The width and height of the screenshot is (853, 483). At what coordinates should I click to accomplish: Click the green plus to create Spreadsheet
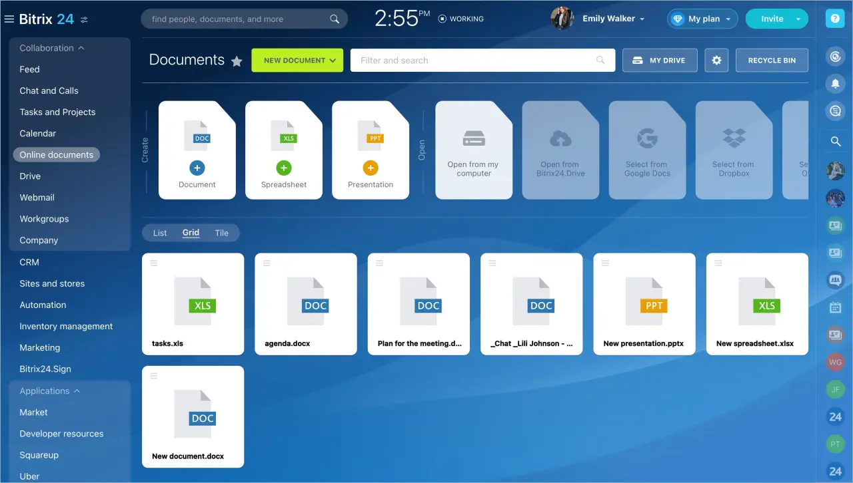click(284, 168)
